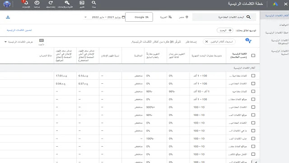The image size is (289, 163).
Task: Open the notifications bell icon
Action: [x=26, y=3]
